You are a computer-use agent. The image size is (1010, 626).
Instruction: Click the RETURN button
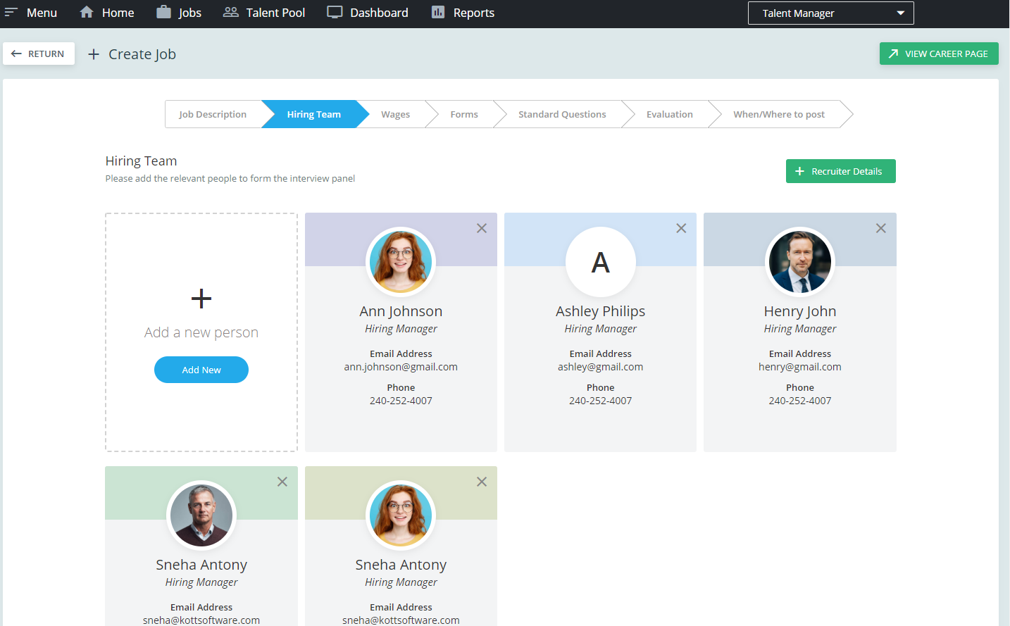pos(39,54)
